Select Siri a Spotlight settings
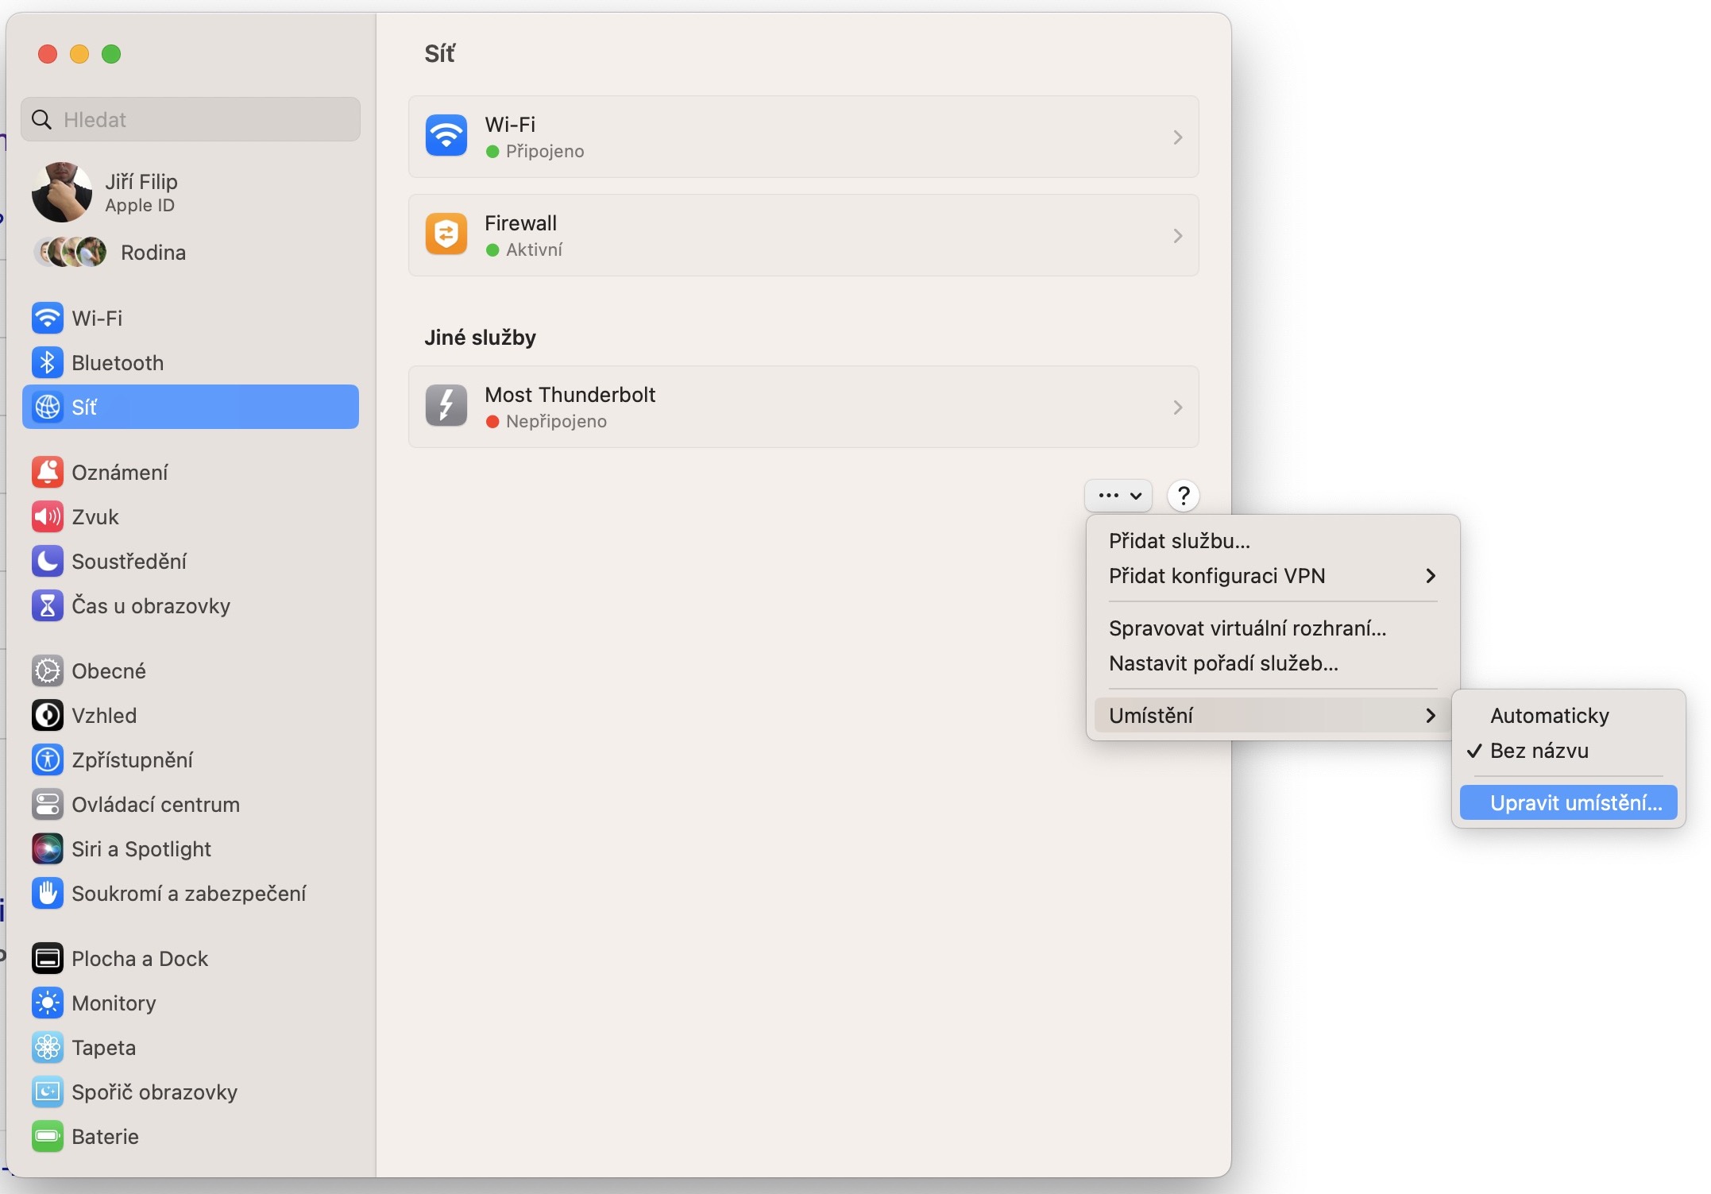1711x1194 pixels. [x=141, y=848]
